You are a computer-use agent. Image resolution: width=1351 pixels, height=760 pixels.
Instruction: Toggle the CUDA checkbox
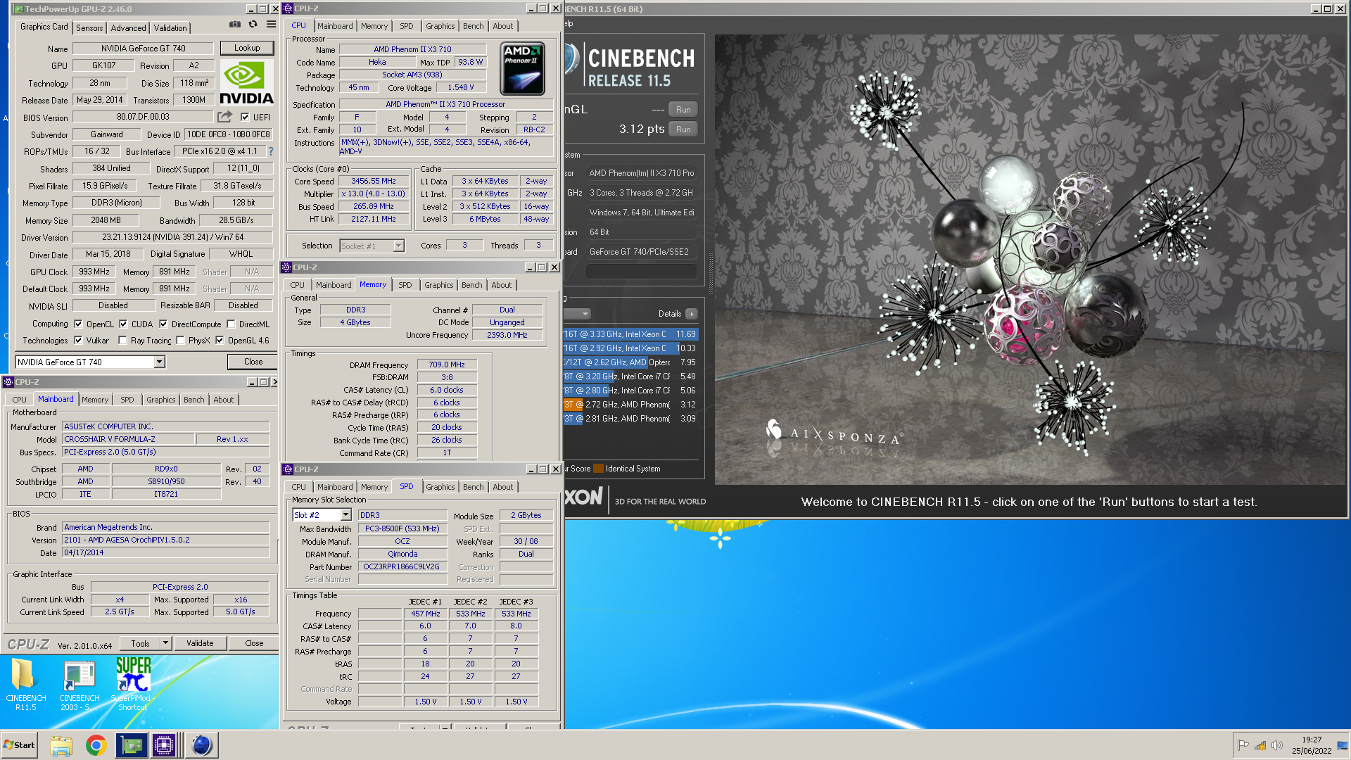(123, 324)
